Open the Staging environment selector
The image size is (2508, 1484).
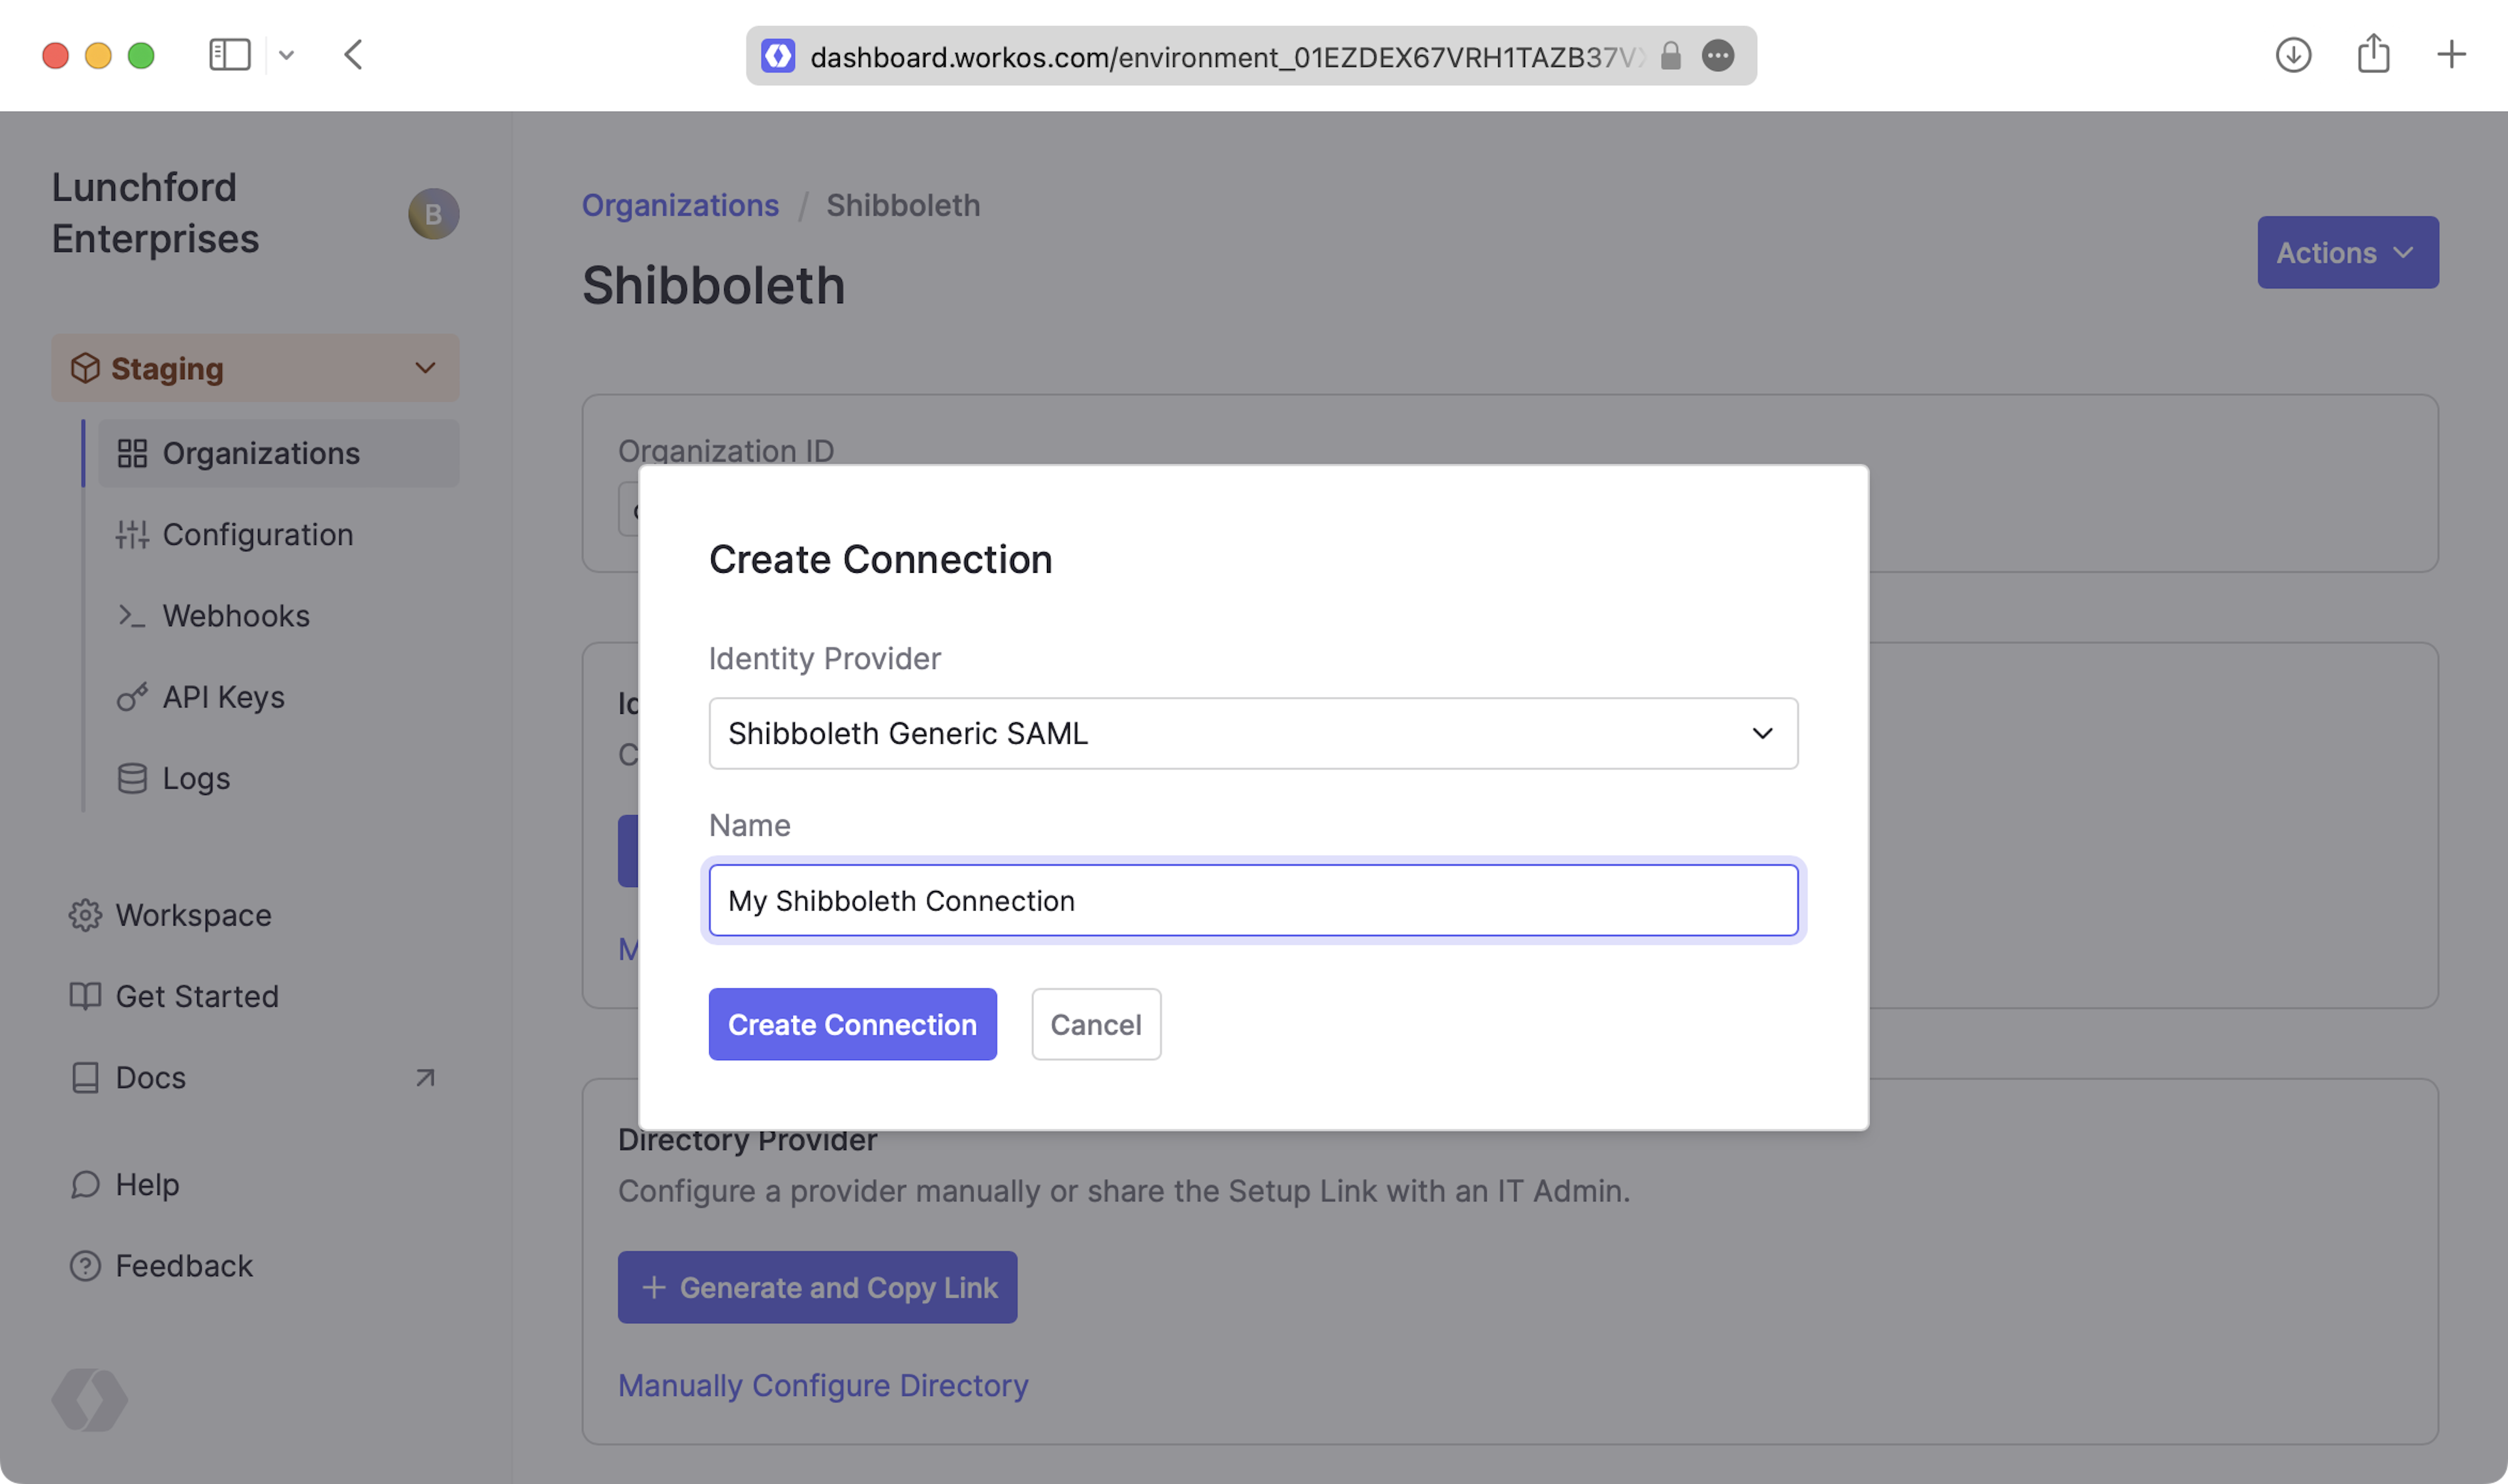click(x=255, y=368)
